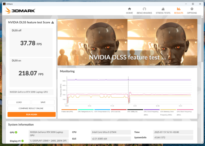205x146 pixels.
Task: Close the 3DMark window
Action: click(x=200, y=4)
